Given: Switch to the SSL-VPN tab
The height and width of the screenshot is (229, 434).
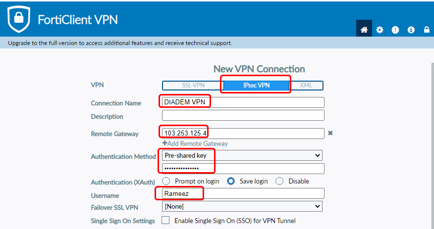Looking at the screenshot, I should tap(192, 86).
